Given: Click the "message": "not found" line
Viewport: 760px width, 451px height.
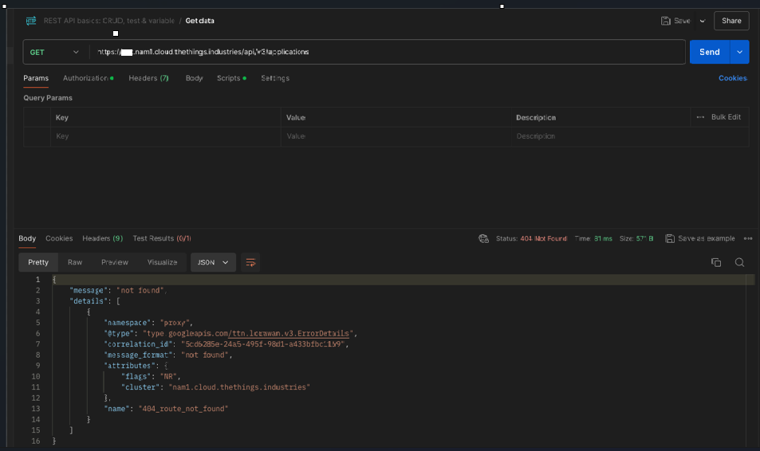Looking at the screenshot, I should pos(118,290).
